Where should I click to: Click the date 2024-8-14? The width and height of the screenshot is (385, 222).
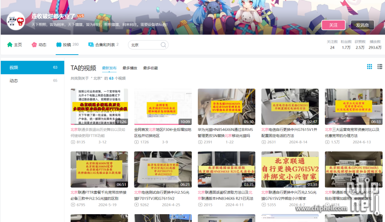[298, 142]
